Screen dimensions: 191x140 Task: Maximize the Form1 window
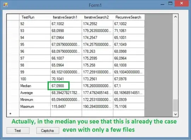point(170,4)
